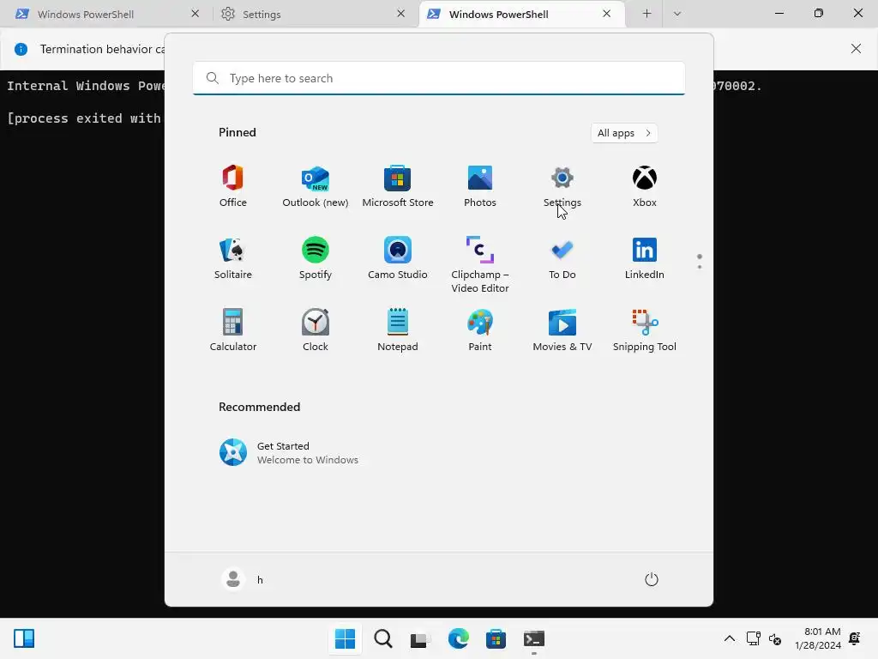Open the Widgets panel on taskbar
This screenshot has width=878, height=659.
pyautogui.click(x=24, y=638)
